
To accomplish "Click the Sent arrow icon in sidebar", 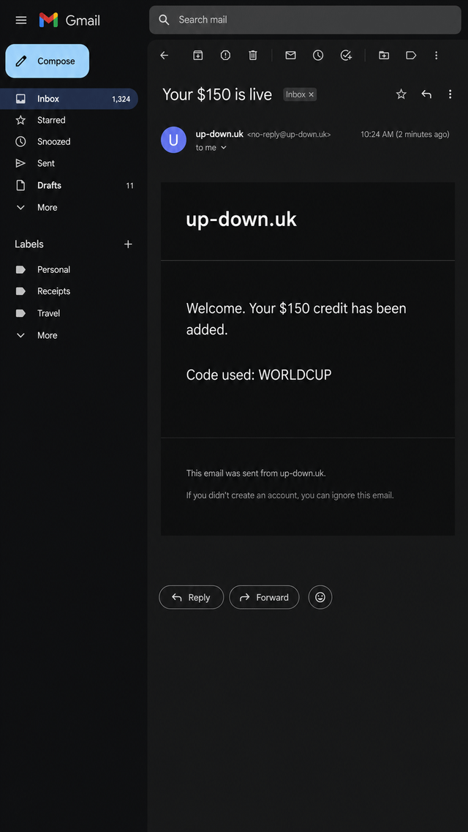I will tap(20, 163).
